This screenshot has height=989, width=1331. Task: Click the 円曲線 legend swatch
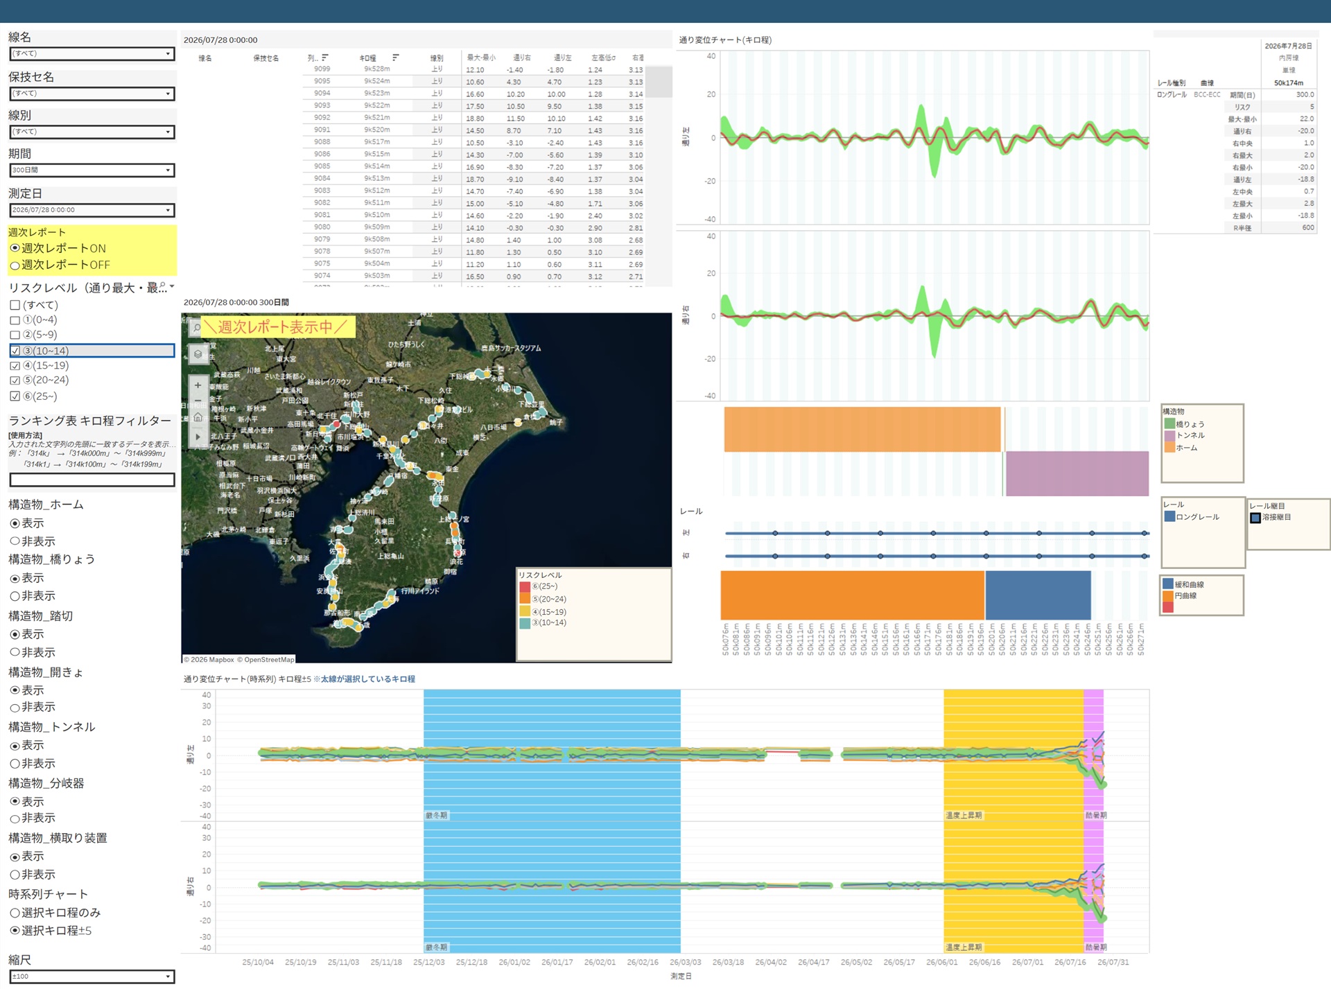tap(1168, 596)
